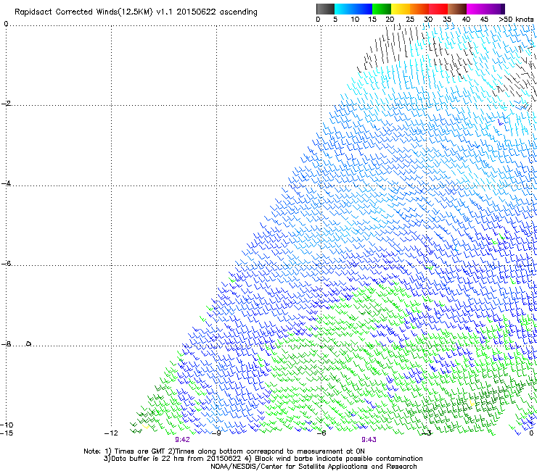Click the '>50 knots' legend label
Viewport: 537px width, 471px height.
(516, 20)
